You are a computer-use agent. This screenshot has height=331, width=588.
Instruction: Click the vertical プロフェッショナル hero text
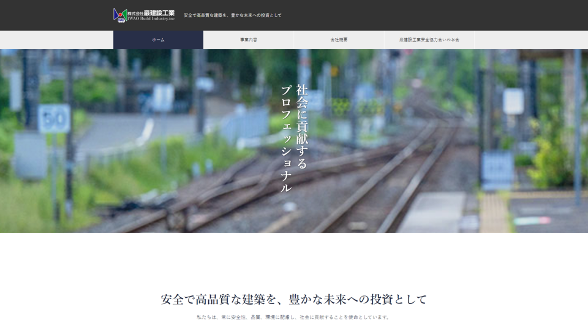286,139
